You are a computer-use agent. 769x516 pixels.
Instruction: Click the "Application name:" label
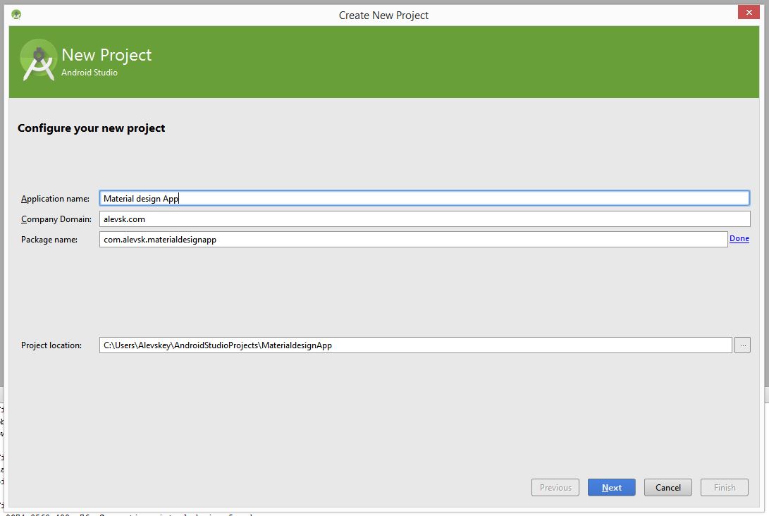[55, 198]
